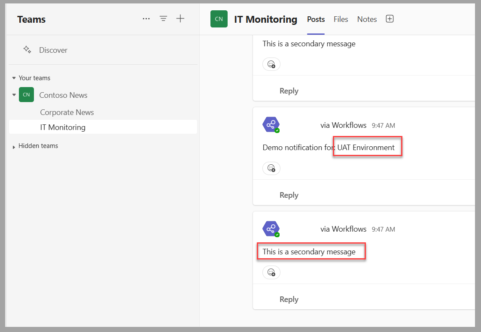Image resolution: width=481 pixels, height=332 pixels.
Task: Select the IT Monitoring channel
Action: point(63,127)
